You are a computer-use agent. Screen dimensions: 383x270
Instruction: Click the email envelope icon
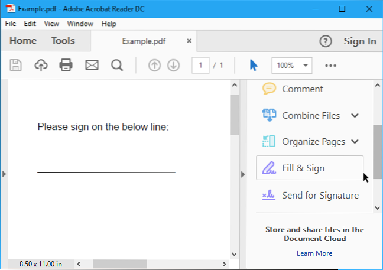click(x=92, y=65)
